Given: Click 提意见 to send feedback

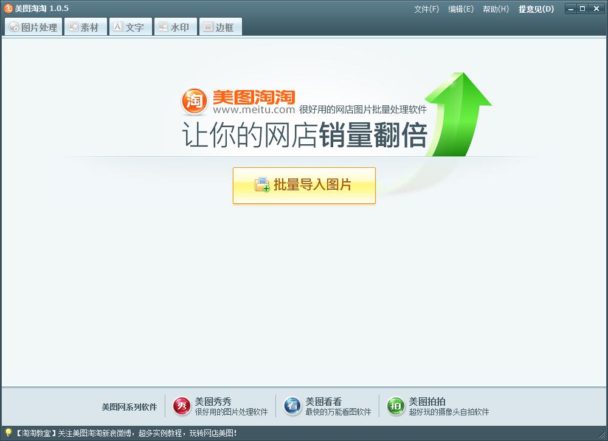Looking at the screenshot, I should [x=535, y=9].
